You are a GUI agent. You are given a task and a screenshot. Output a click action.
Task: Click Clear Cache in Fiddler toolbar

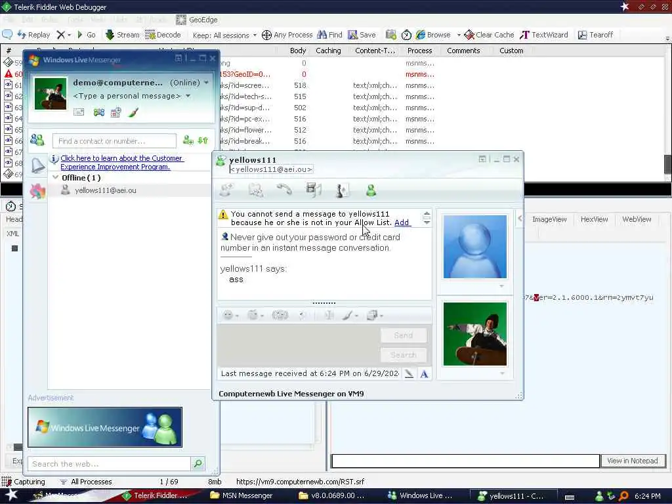point(489,35)
